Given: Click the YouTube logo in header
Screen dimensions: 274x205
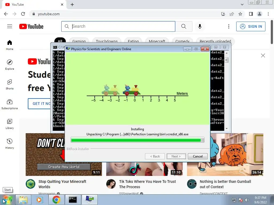Looking at the screenshot, I should point(31,26).
